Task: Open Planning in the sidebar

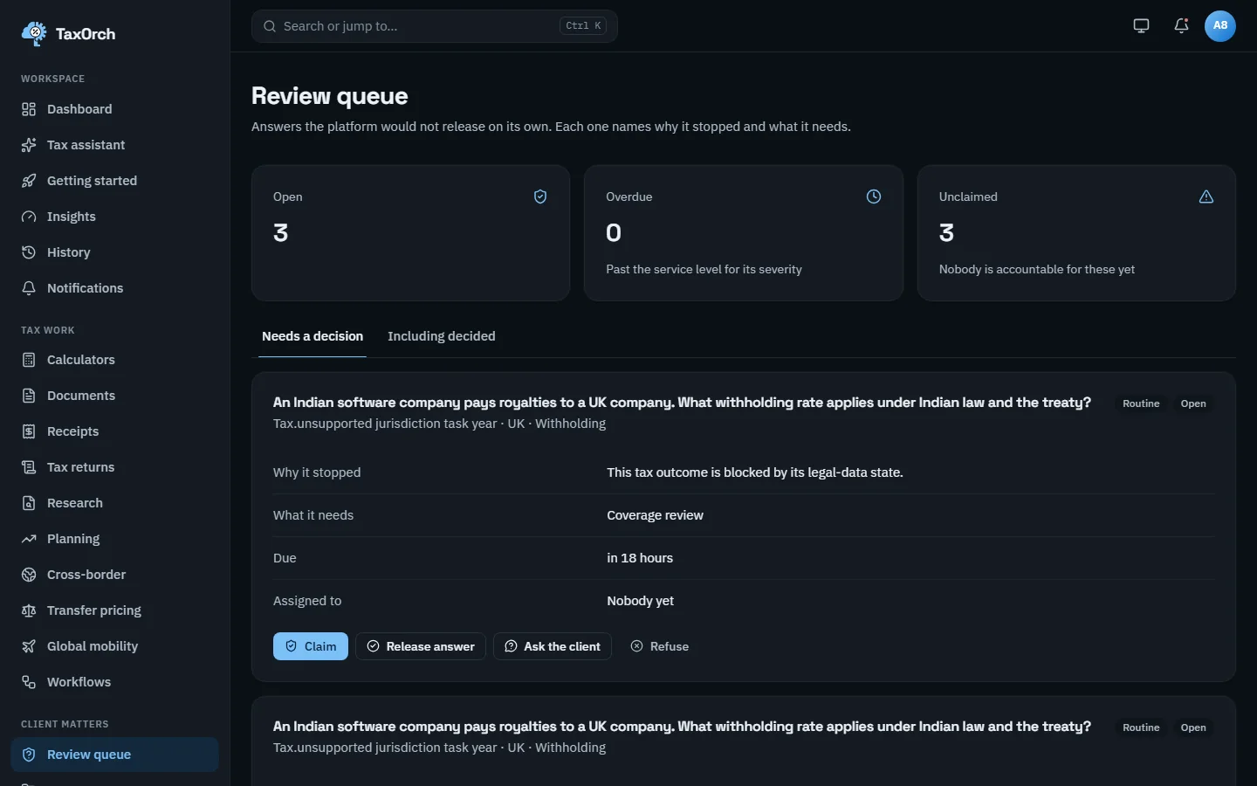Action: point(114,539)
